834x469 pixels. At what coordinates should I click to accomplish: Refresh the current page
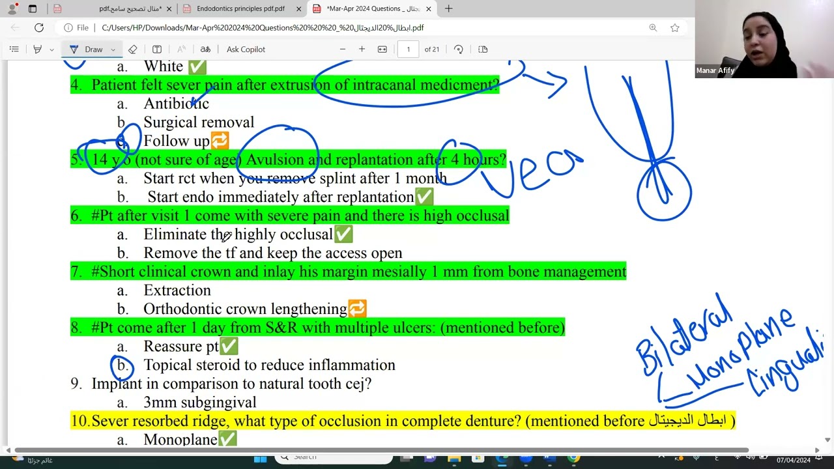(x=39, y=28)
